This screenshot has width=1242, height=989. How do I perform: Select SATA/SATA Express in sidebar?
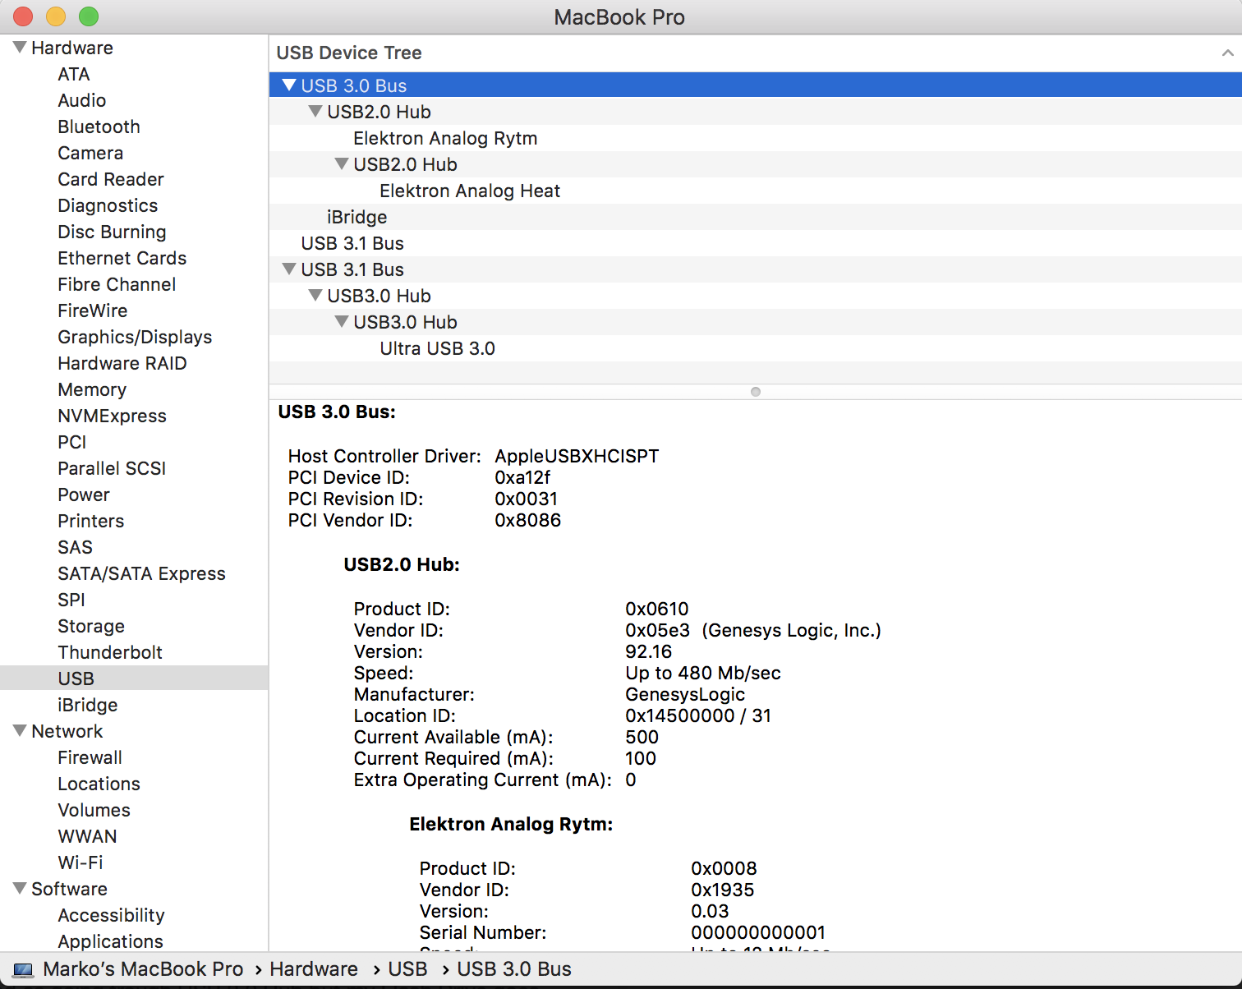(141, 573)
